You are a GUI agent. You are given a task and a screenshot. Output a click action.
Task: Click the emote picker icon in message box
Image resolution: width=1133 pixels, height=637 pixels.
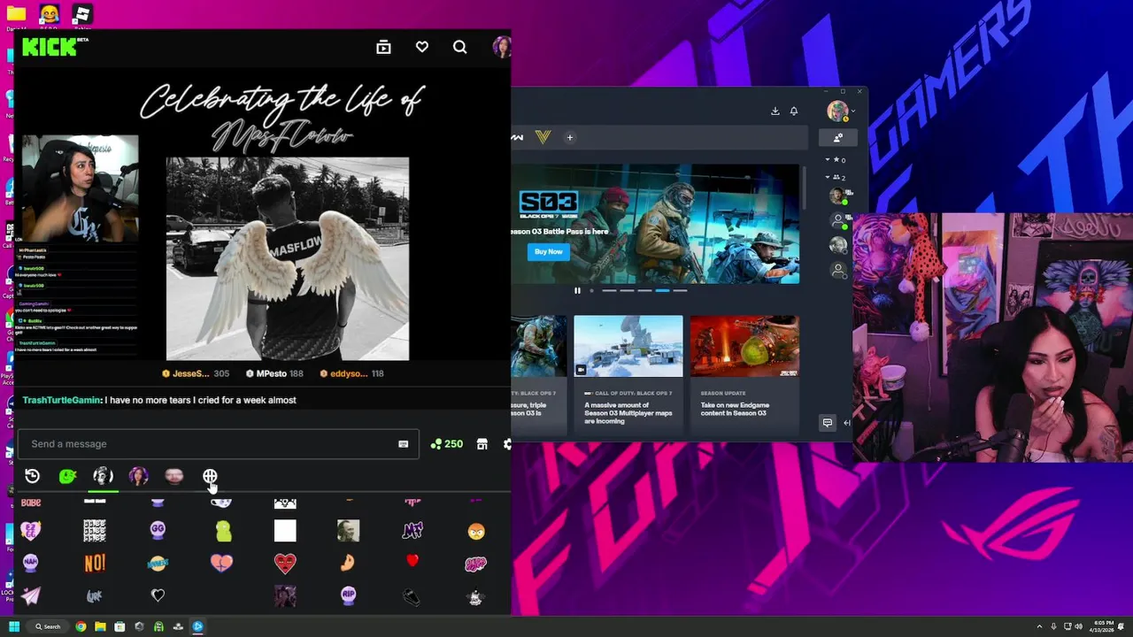[404, 444]
